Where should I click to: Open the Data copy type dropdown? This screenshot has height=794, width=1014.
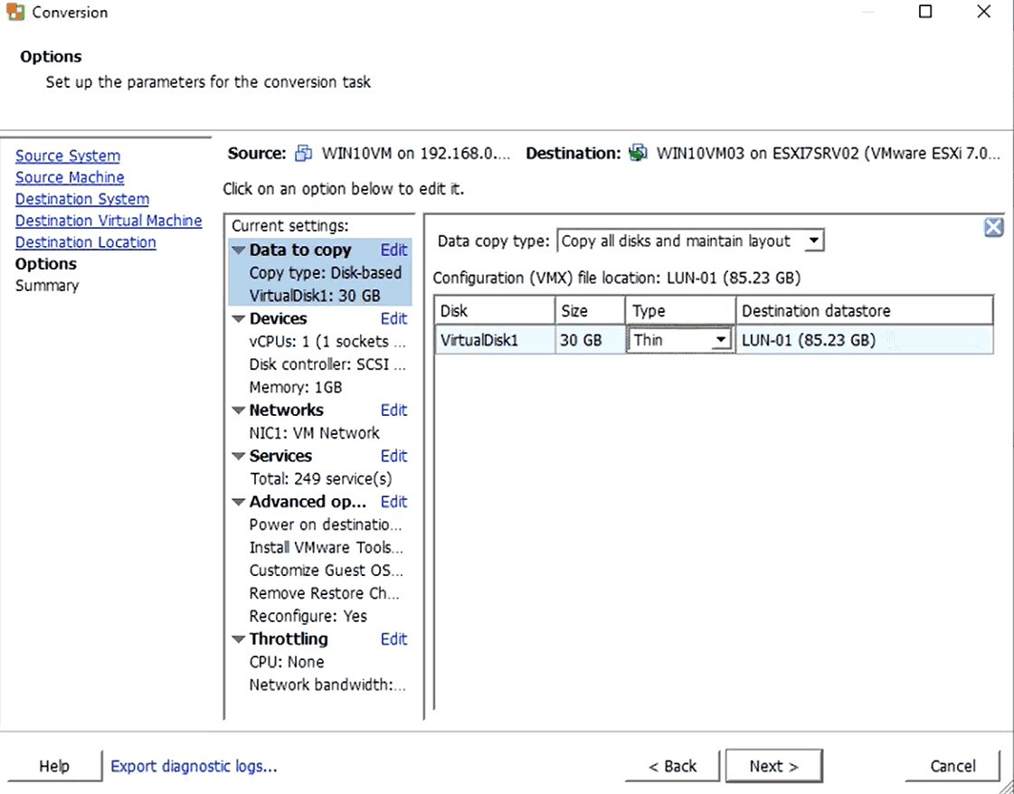tap(814, 241)
